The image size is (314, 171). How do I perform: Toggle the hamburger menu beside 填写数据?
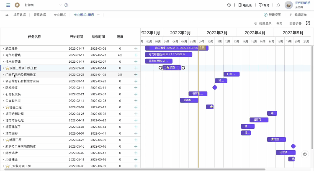click(7, 15)
